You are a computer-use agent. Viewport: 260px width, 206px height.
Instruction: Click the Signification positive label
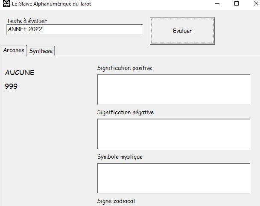tap(124, 68)
